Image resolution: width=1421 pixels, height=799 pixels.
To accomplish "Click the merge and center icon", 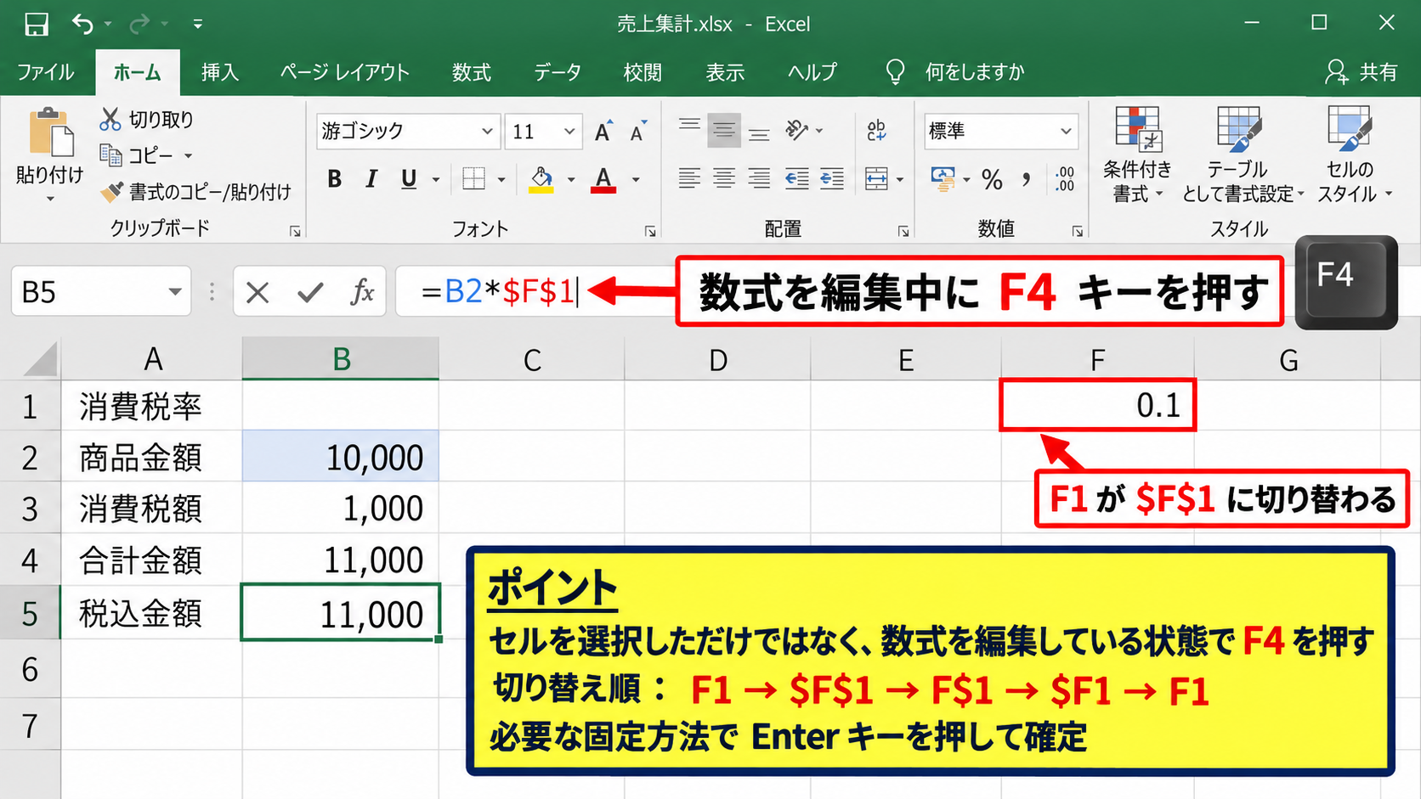I will click(x=876, y=179).
